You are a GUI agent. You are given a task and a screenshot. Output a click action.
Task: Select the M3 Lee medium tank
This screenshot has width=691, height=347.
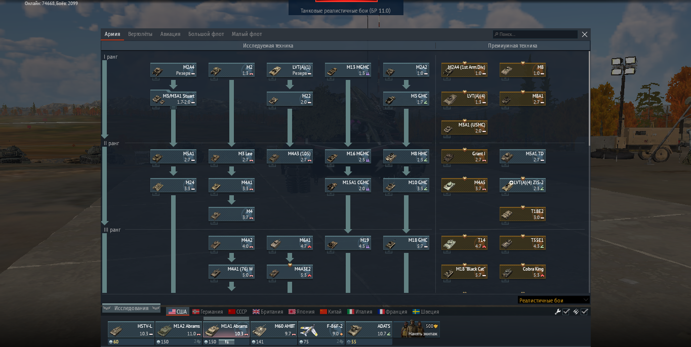pyautogui.click(x=231, y=156)
